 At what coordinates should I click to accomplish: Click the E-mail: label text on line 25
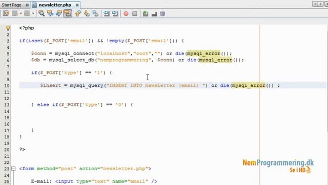(42, 181)
